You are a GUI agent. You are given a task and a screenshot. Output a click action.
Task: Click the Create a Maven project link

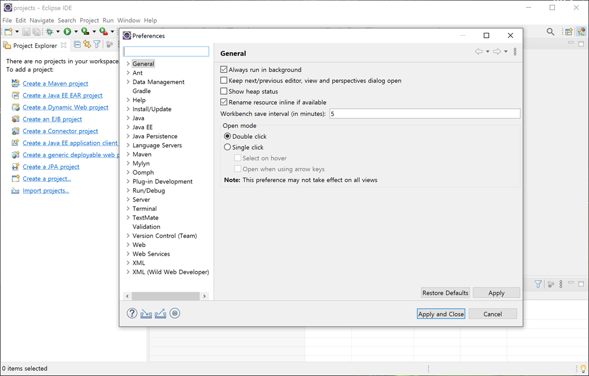(56, 83)
